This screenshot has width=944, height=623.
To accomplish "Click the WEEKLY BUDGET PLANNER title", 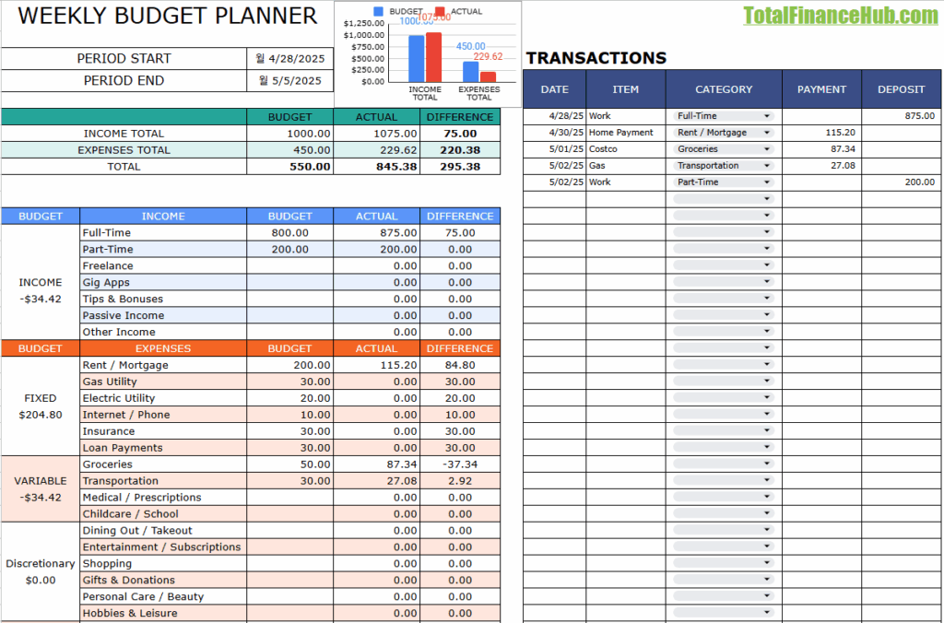I will point(168,17).
